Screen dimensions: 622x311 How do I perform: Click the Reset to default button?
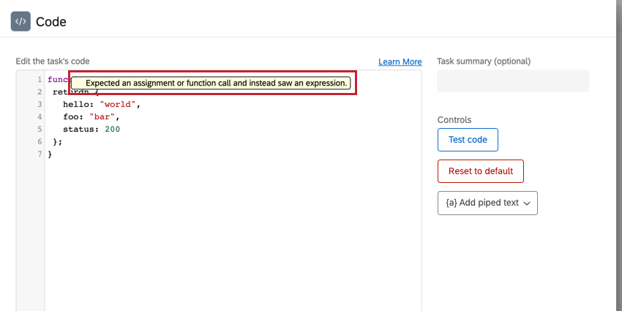480,171
